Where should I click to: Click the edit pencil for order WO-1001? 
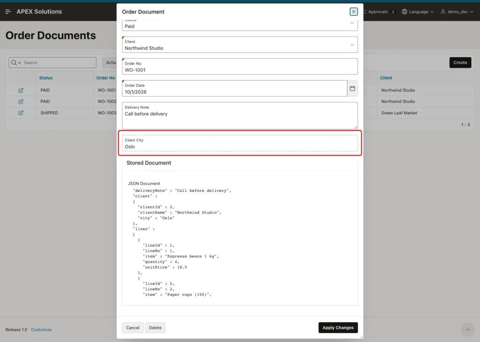tap(21, 90)
